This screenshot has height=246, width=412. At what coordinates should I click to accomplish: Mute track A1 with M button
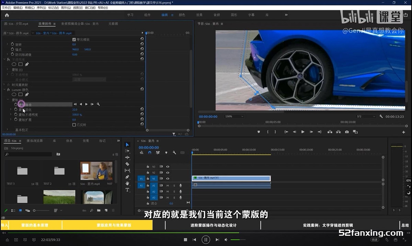tap(168, 185)
